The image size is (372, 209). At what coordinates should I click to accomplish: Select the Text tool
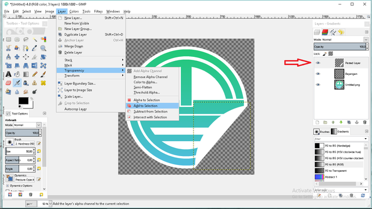click(9, 74)
